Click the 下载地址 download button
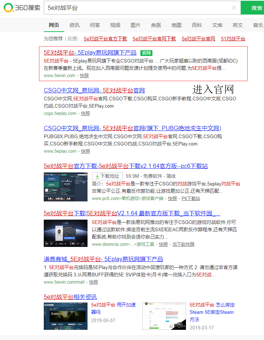The height and width of the screenshot is (340, 264). 108,176
